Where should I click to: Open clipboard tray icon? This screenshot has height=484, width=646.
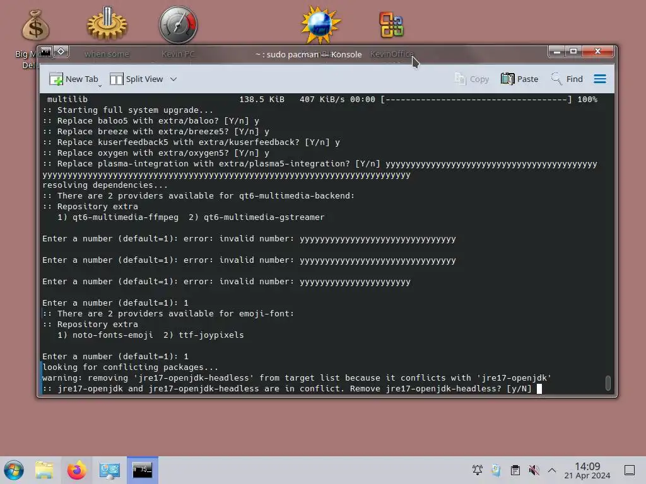(515, 470)
